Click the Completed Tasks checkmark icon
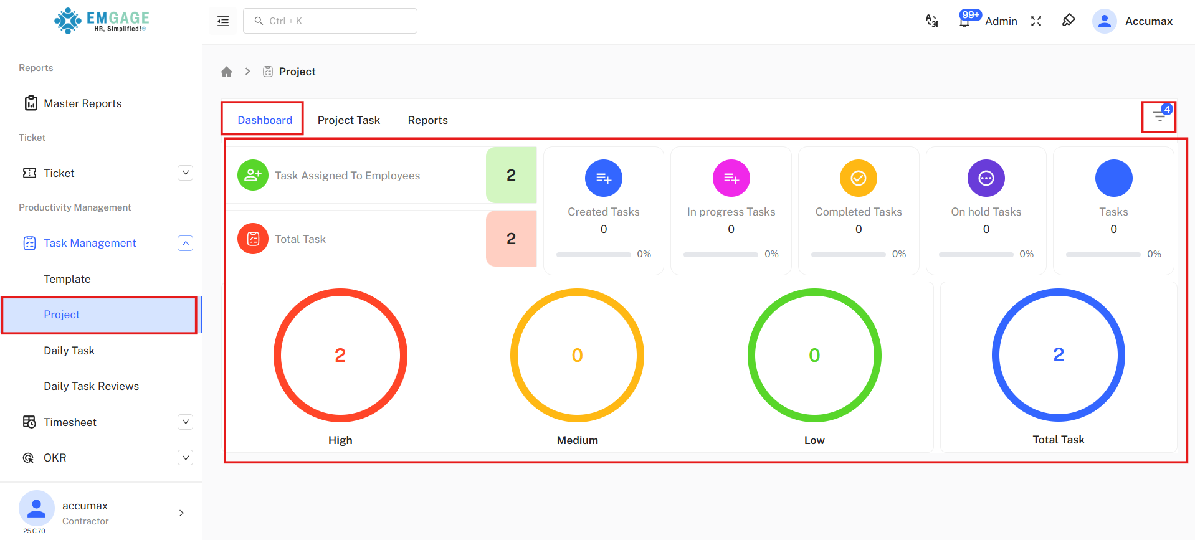 (858, 178)
